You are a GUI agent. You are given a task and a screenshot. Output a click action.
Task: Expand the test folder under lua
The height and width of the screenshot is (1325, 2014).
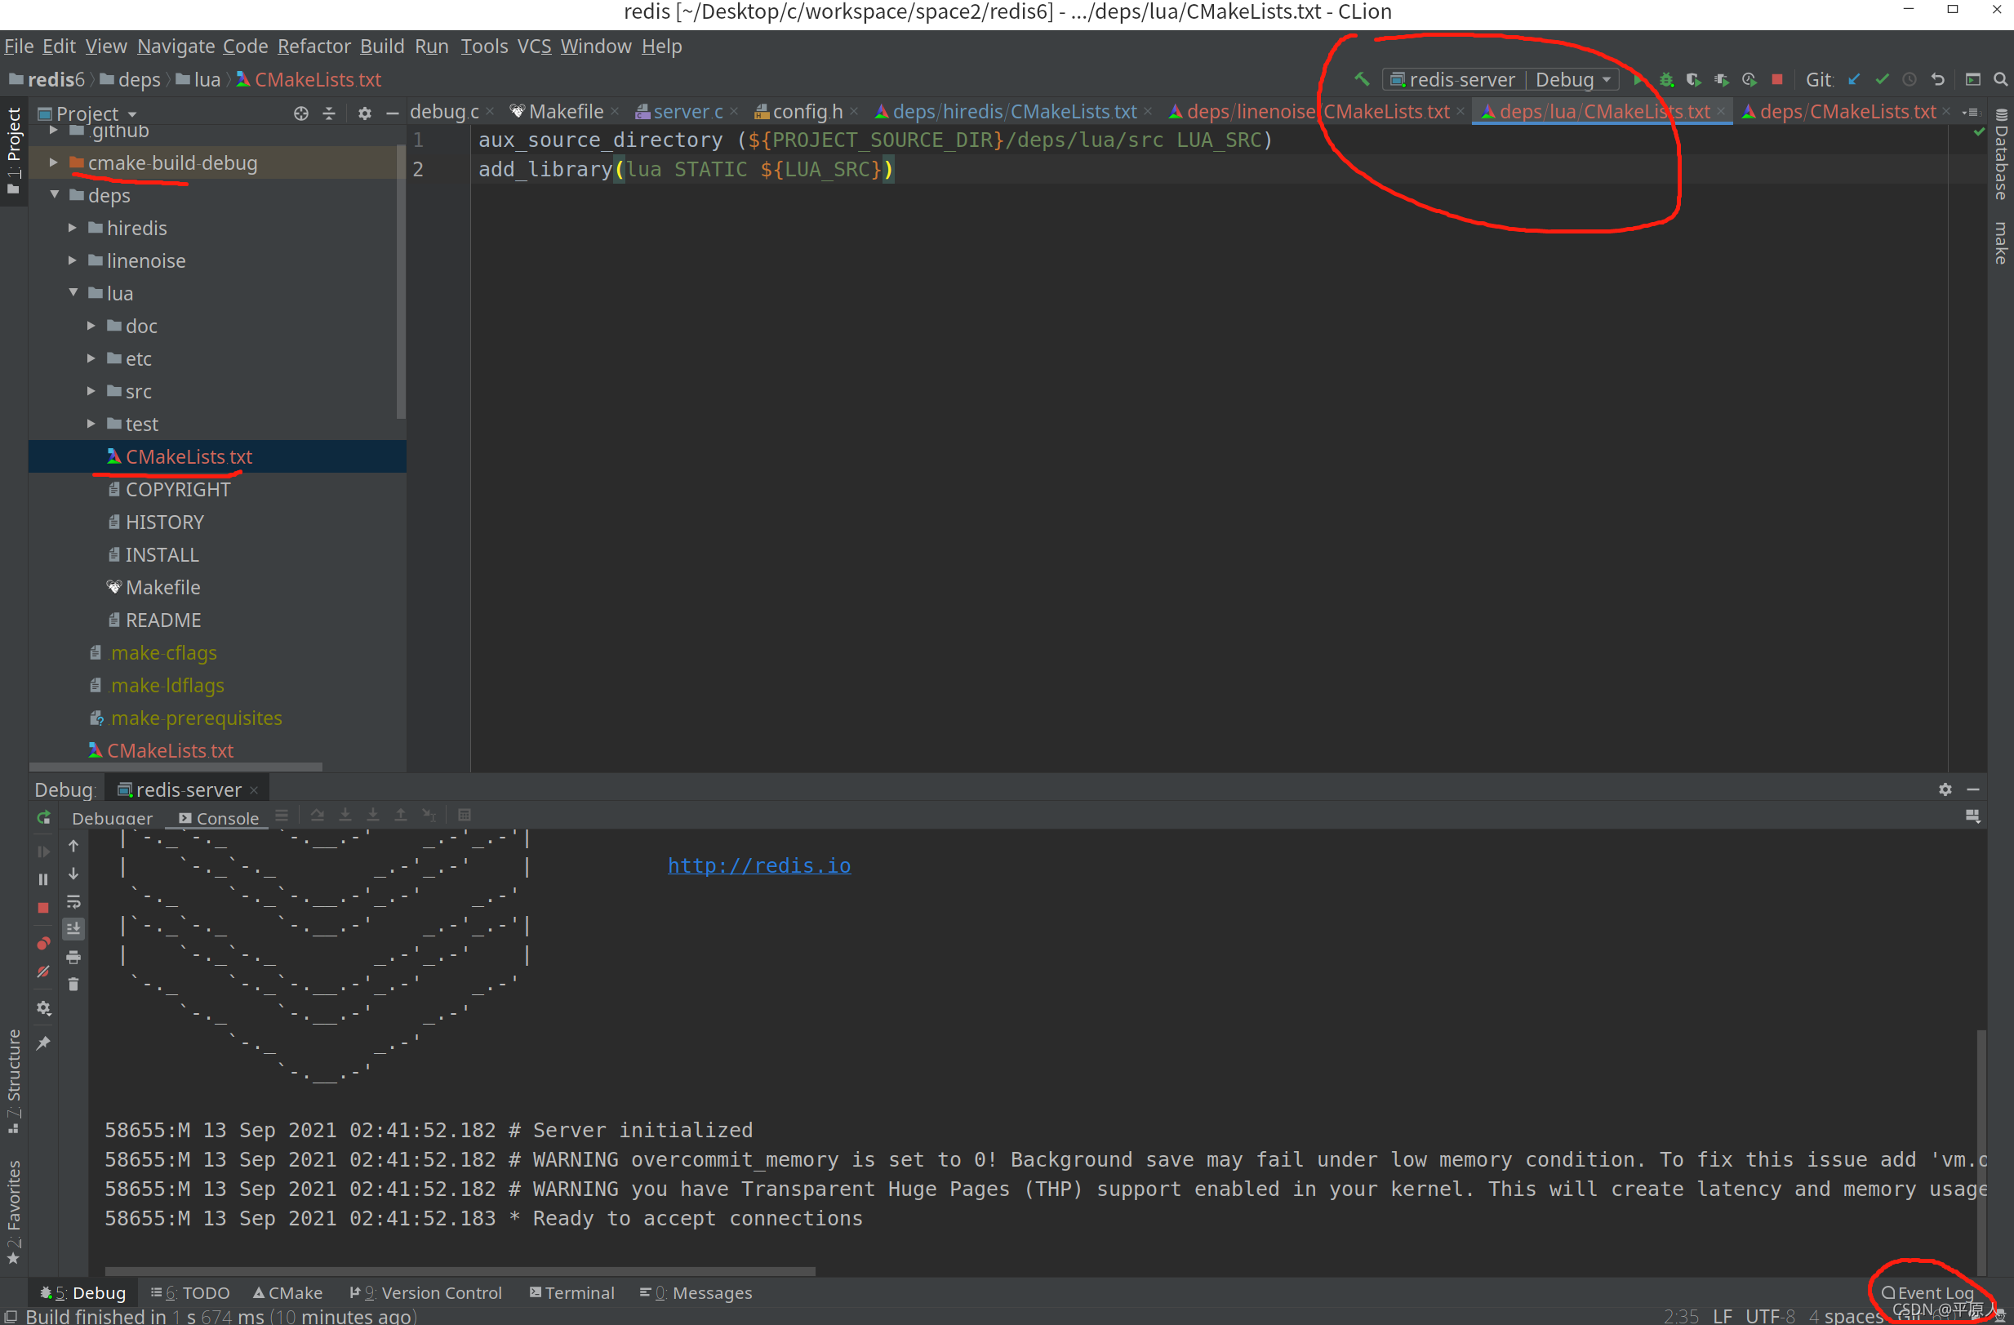click(91, 423)
